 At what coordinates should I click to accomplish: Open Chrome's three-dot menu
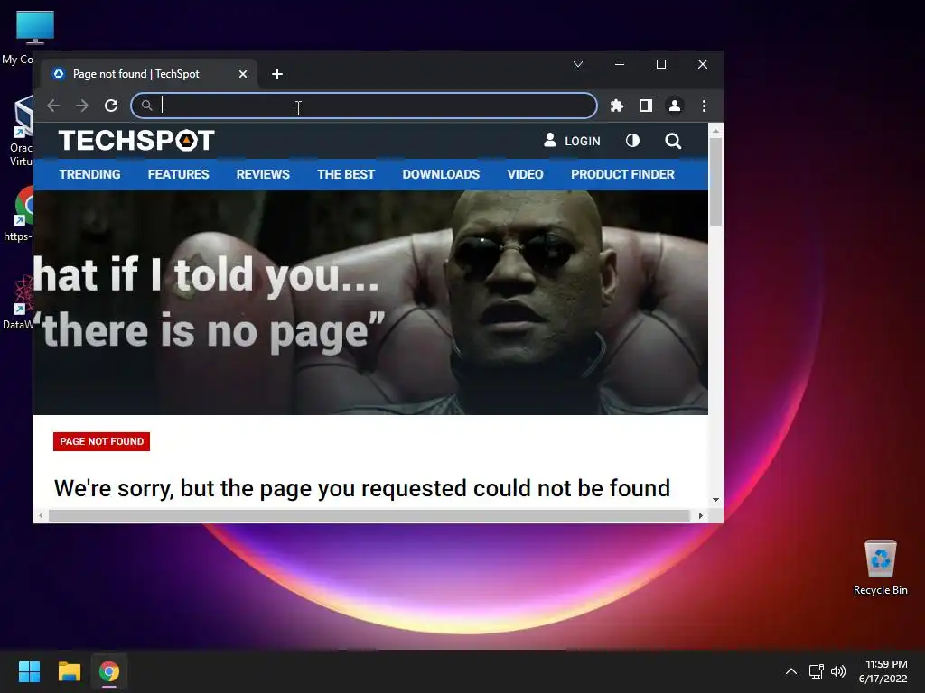pyautogui.click(x=704, y=106)
